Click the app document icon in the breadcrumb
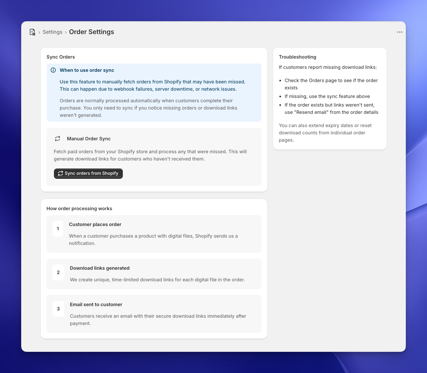The width and height of the screenshot is (427, 373). pyautogui.click(x=32, y=32)
